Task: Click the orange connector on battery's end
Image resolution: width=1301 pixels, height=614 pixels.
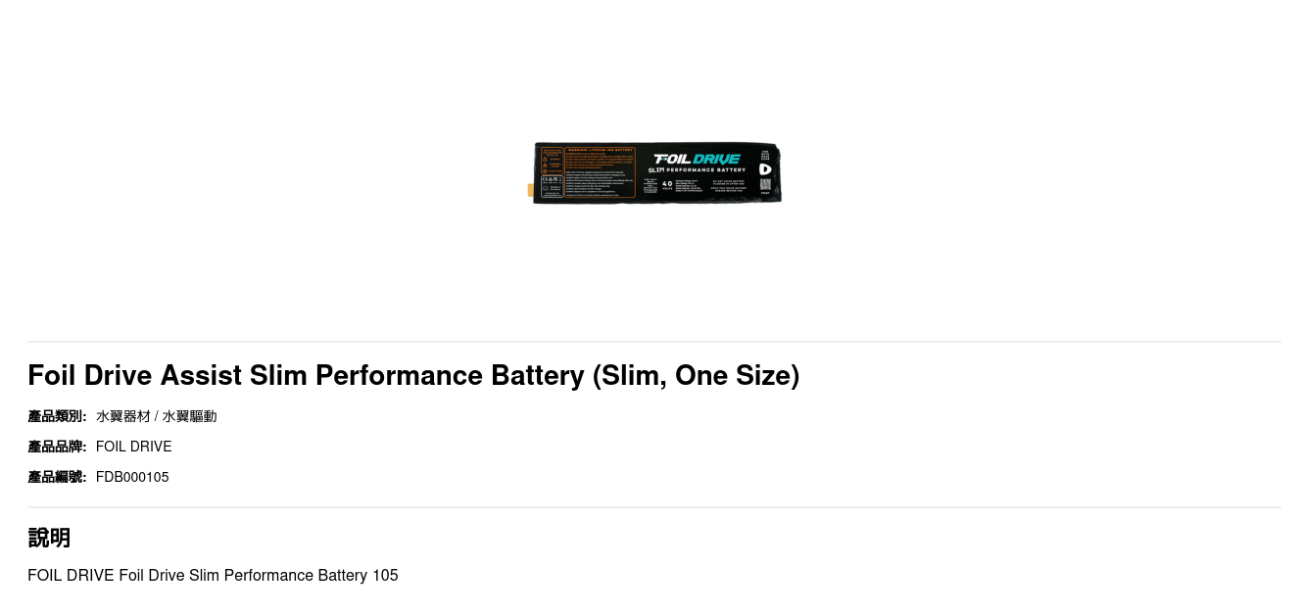Action: [x=531, y=189]
